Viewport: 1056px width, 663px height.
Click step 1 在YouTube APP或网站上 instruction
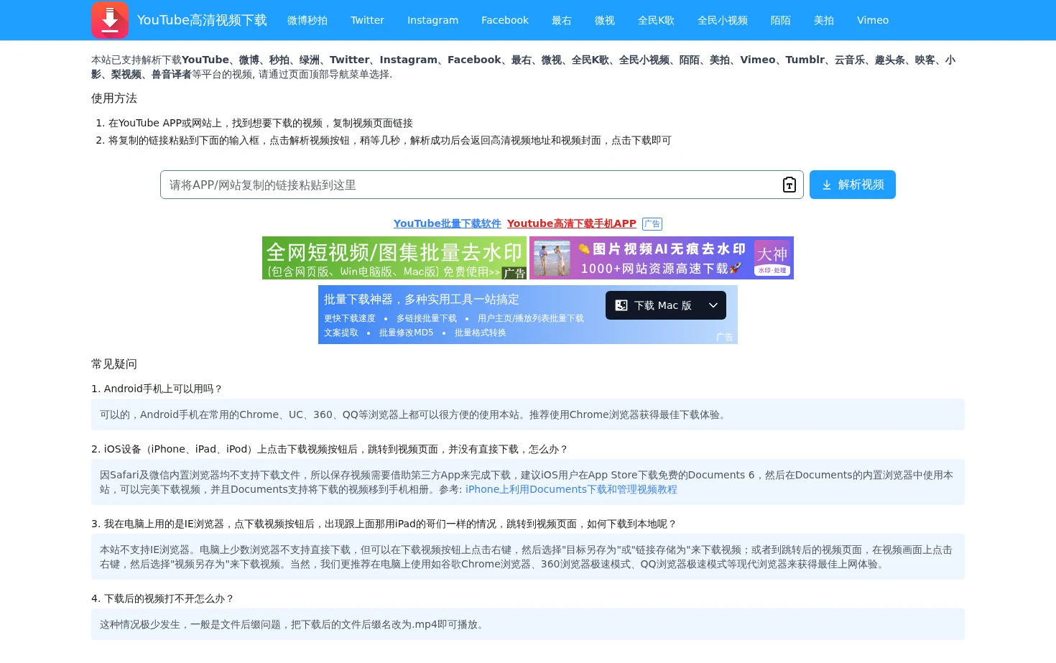pyautogui.click(x=261, y=123)
